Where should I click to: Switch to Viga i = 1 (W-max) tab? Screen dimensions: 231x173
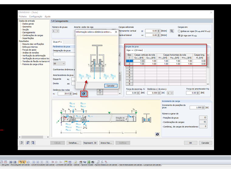135,50
